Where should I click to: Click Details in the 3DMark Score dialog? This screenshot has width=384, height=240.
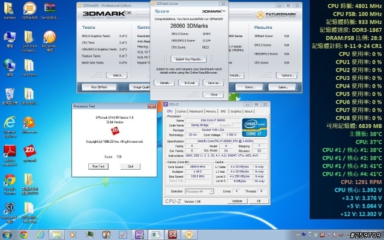click(x=164, y=83)
